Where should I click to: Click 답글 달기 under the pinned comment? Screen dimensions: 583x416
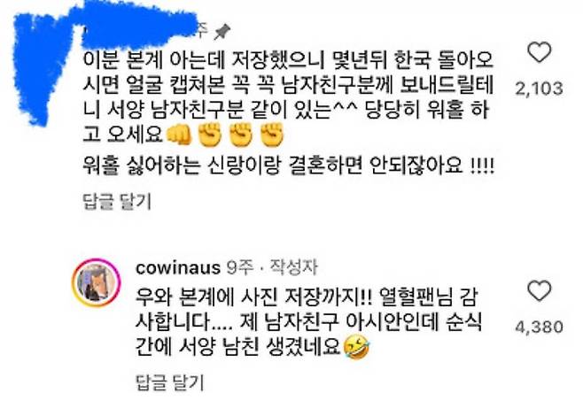tap(117, 202)
